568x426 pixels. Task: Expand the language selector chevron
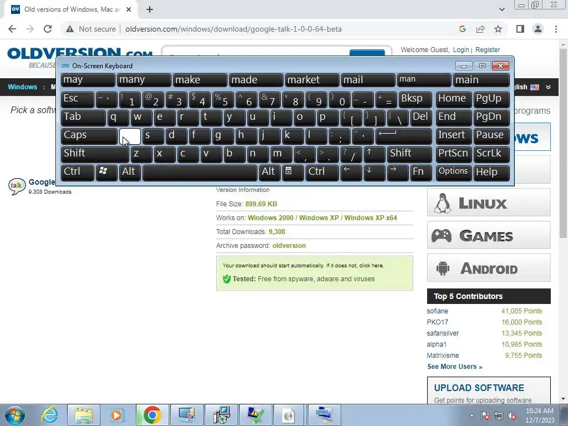[x=548, y=87]
